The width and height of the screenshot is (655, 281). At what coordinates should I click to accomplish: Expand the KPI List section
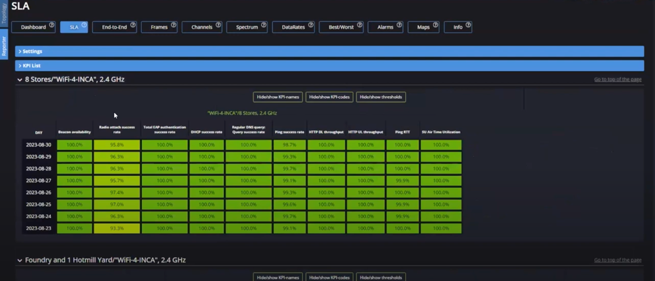31,66
